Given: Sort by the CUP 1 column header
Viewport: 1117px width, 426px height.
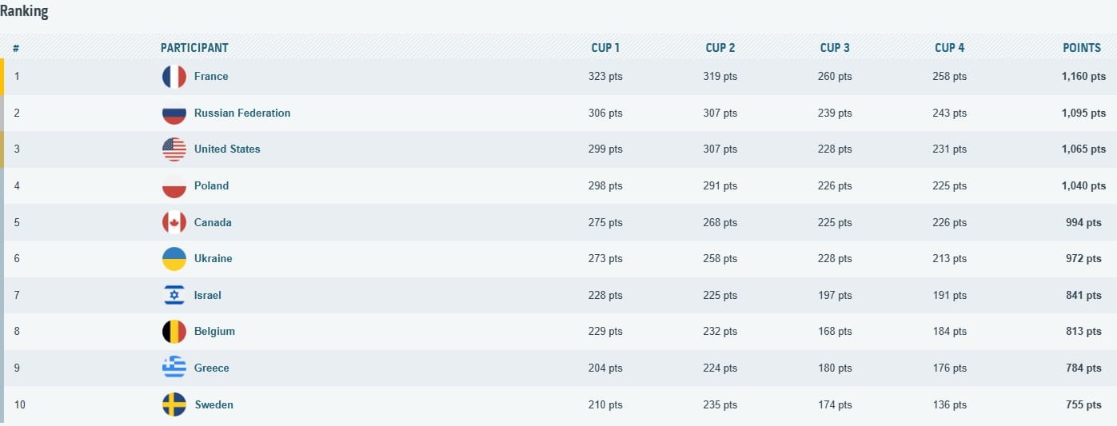Looking at the screenshot, I should 605,48.
